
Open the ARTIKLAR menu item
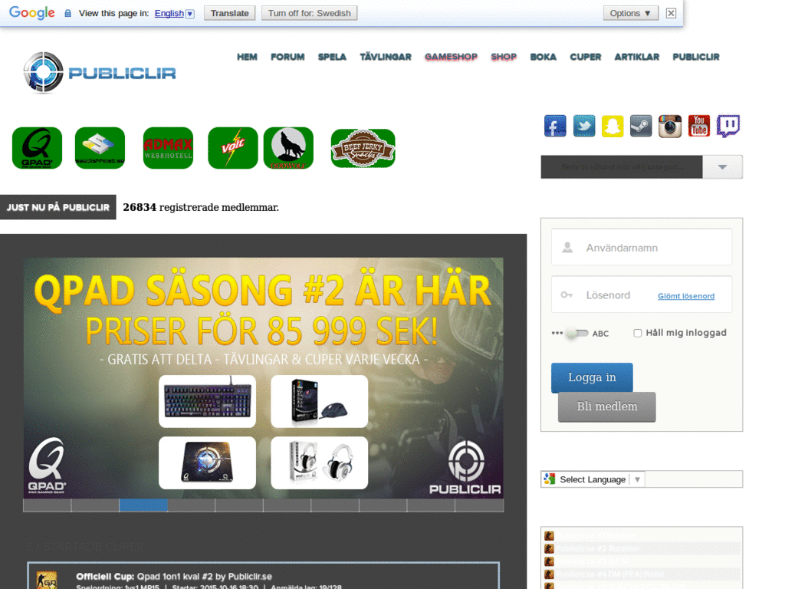[x=637, y=57]
